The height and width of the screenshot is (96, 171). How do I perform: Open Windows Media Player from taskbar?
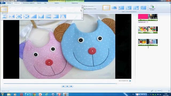click(15, 94)
